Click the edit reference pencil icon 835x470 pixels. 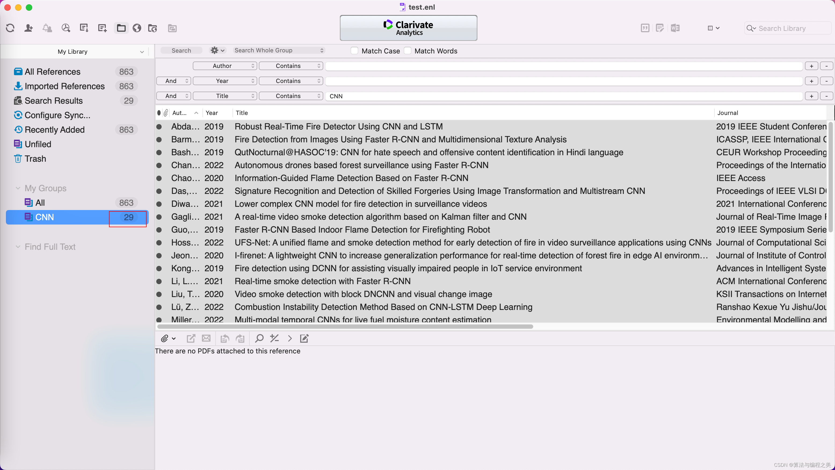(304, 338)
